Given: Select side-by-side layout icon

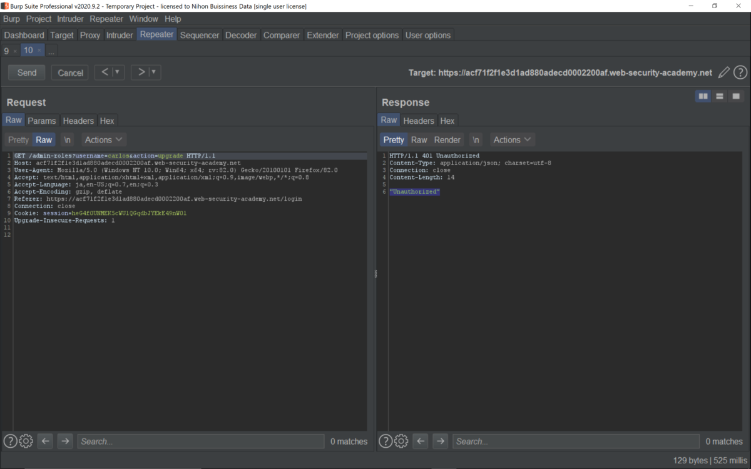Looking at the screenshot, I should tap(703, 96).
